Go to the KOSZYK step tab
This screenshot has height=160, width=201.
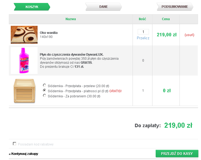point(32,7)
